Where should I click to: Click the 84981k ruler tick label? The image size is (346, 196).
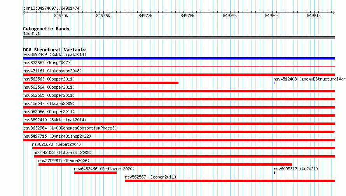point(314,16)
